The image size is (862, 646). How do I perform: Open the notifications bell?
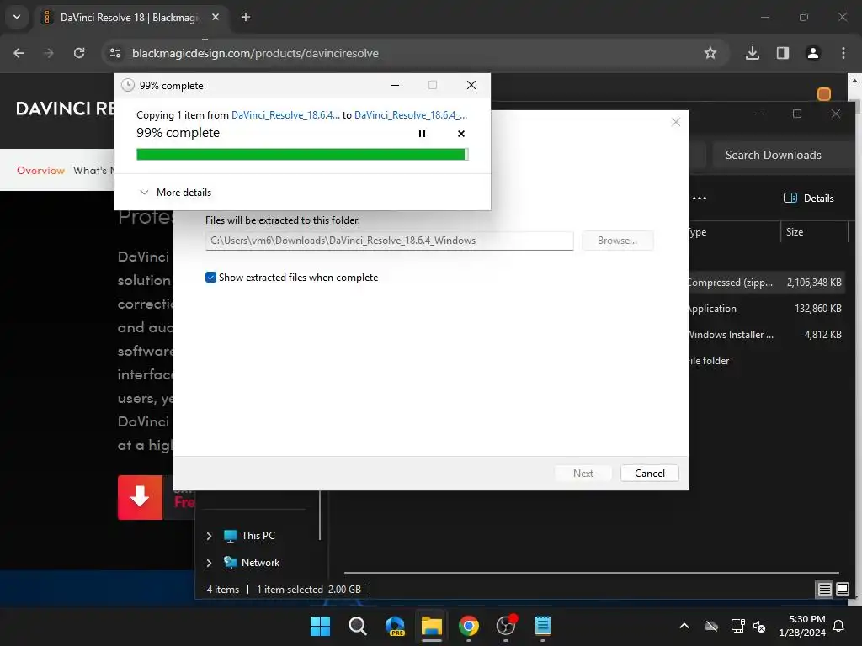pos(839,626)
